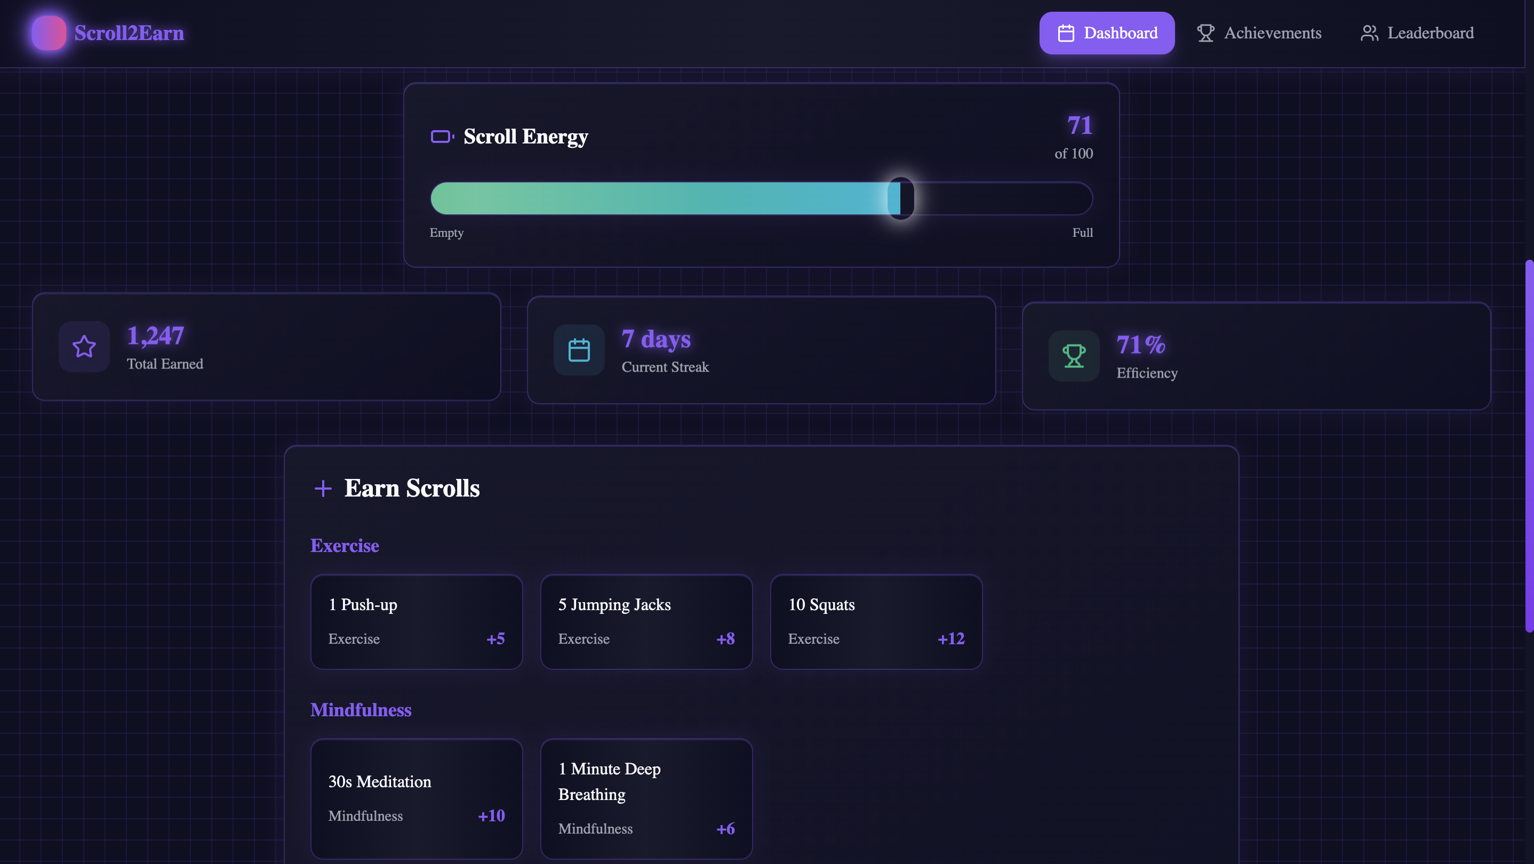Click the Scroll2Earn gradient logo icon
Image resolution: width=1534 pixels, height=864 pixels.
click(49, 33)
